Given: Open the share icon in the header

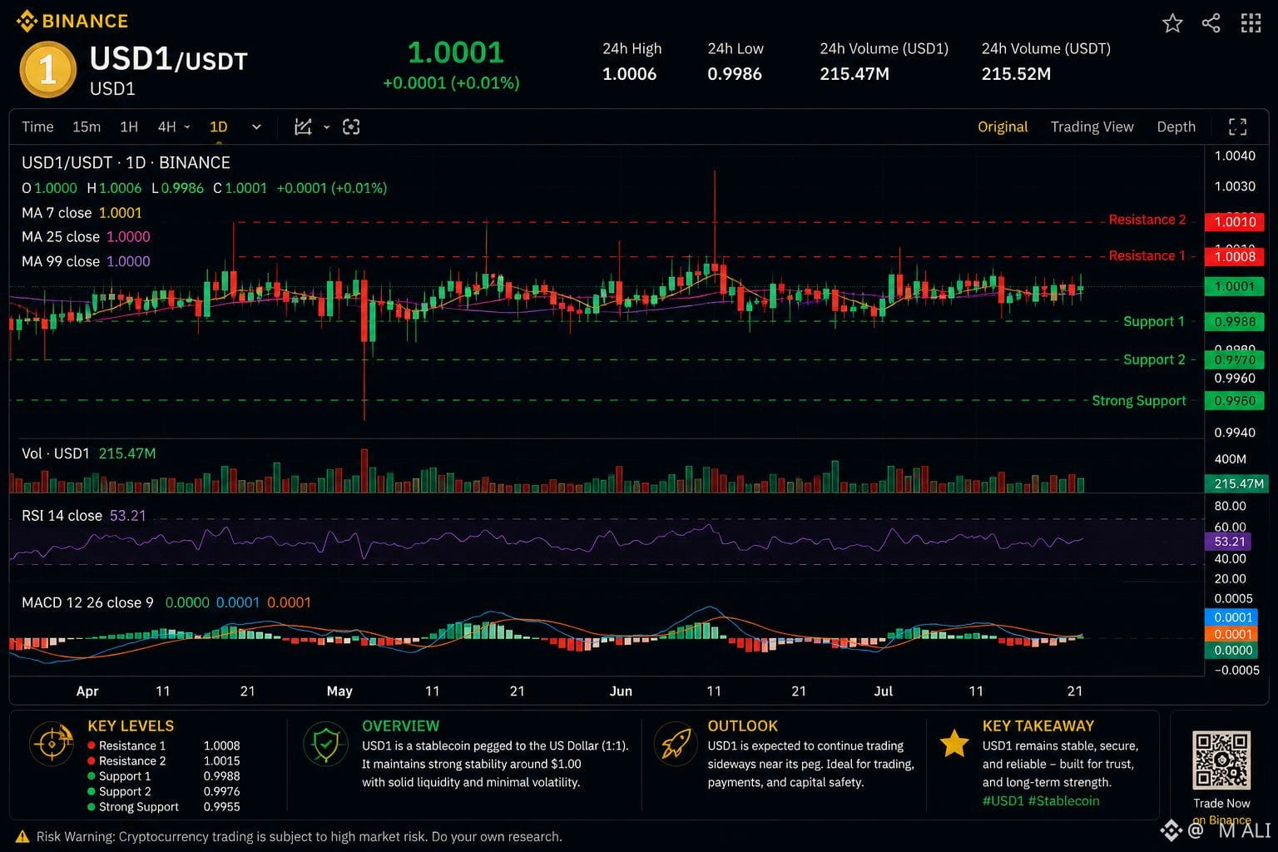Looking at the screenshot, I should coord(1211,23).
